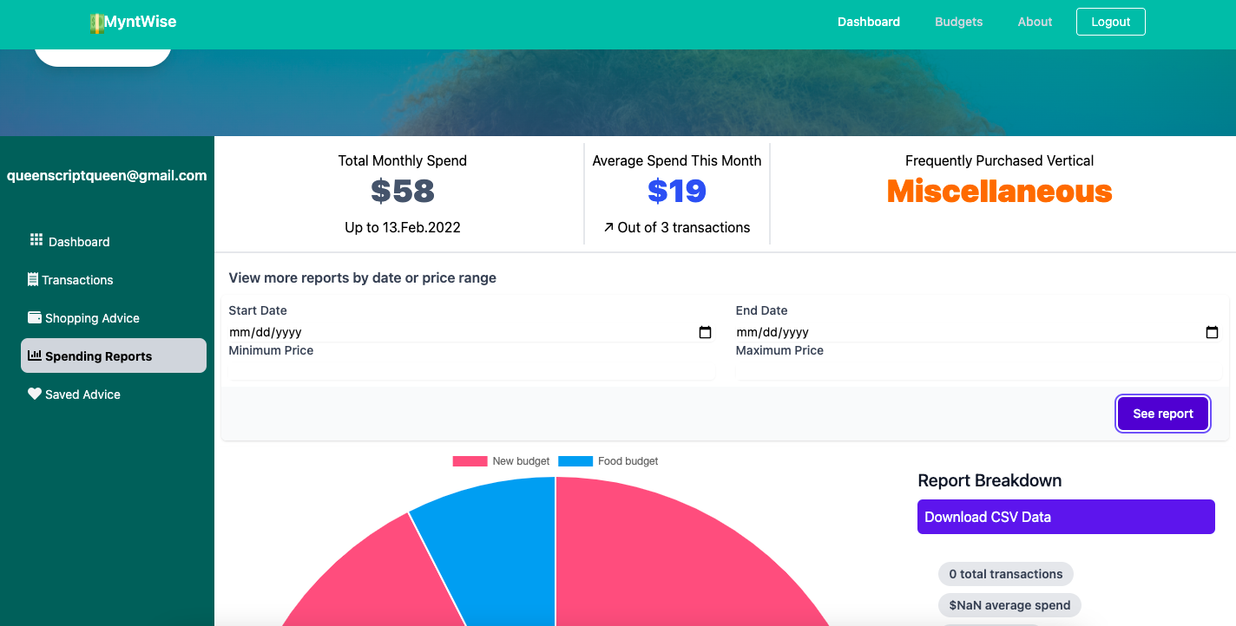Click the MyntWise brand name
This screenshot has height=626, width=1236.
tap(141, 23)
